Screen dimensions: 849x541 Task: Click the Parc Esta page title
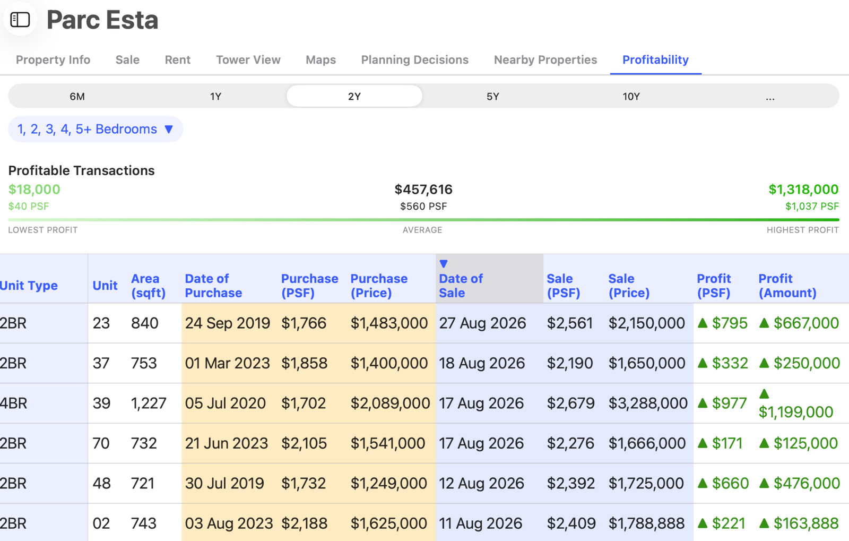click(102, 20)
